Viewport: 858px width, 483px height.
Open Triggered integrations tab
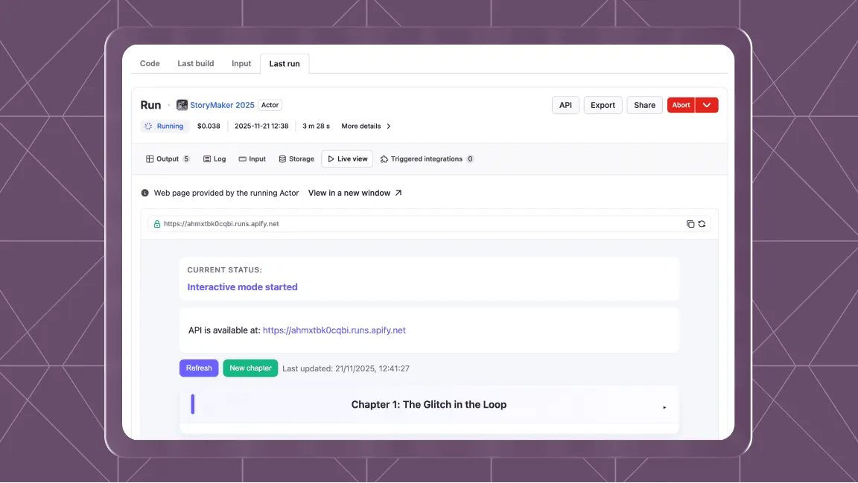pyautogui.click(x=427, y=159)
